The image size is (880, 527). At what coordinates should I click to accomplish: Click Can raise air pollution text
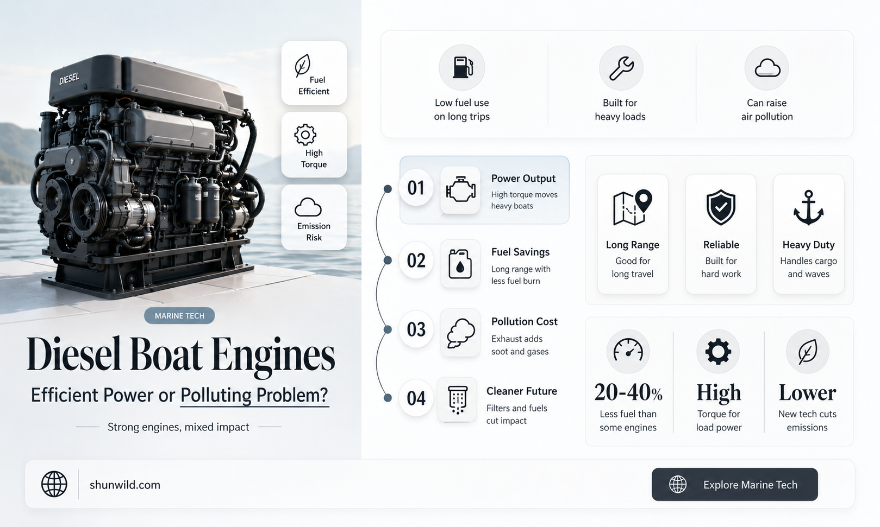tap(767, 110)
